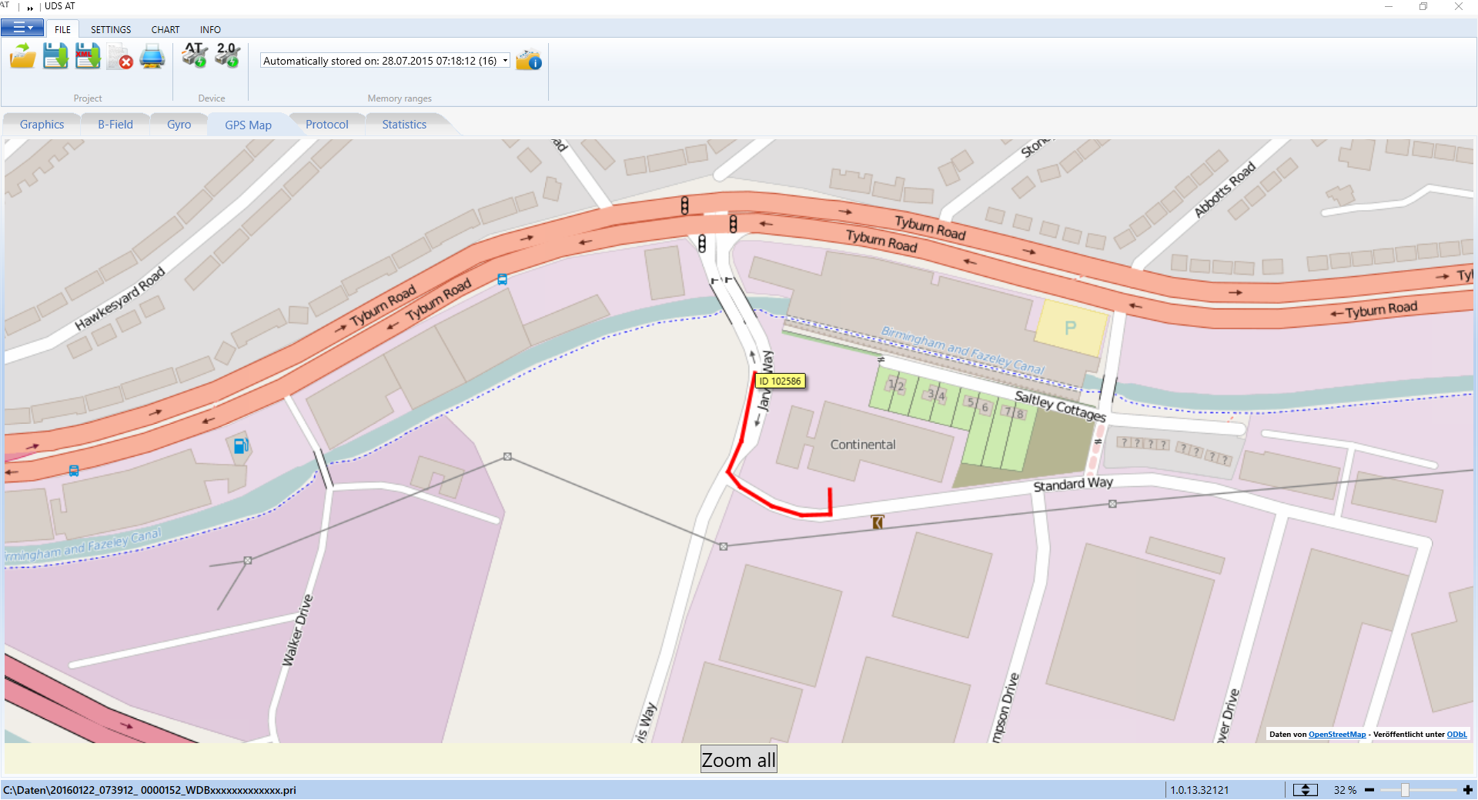1478x800 pixels.
Task: Increase zoom with the plus button
Action: click(1468, 790)
